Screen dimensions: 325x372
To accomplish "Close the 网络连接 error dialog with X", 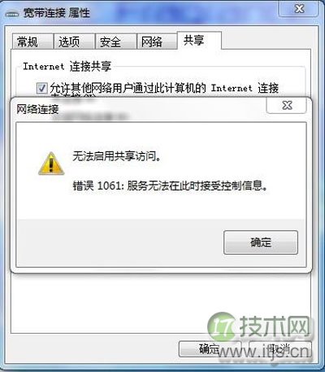I will 287,105.
